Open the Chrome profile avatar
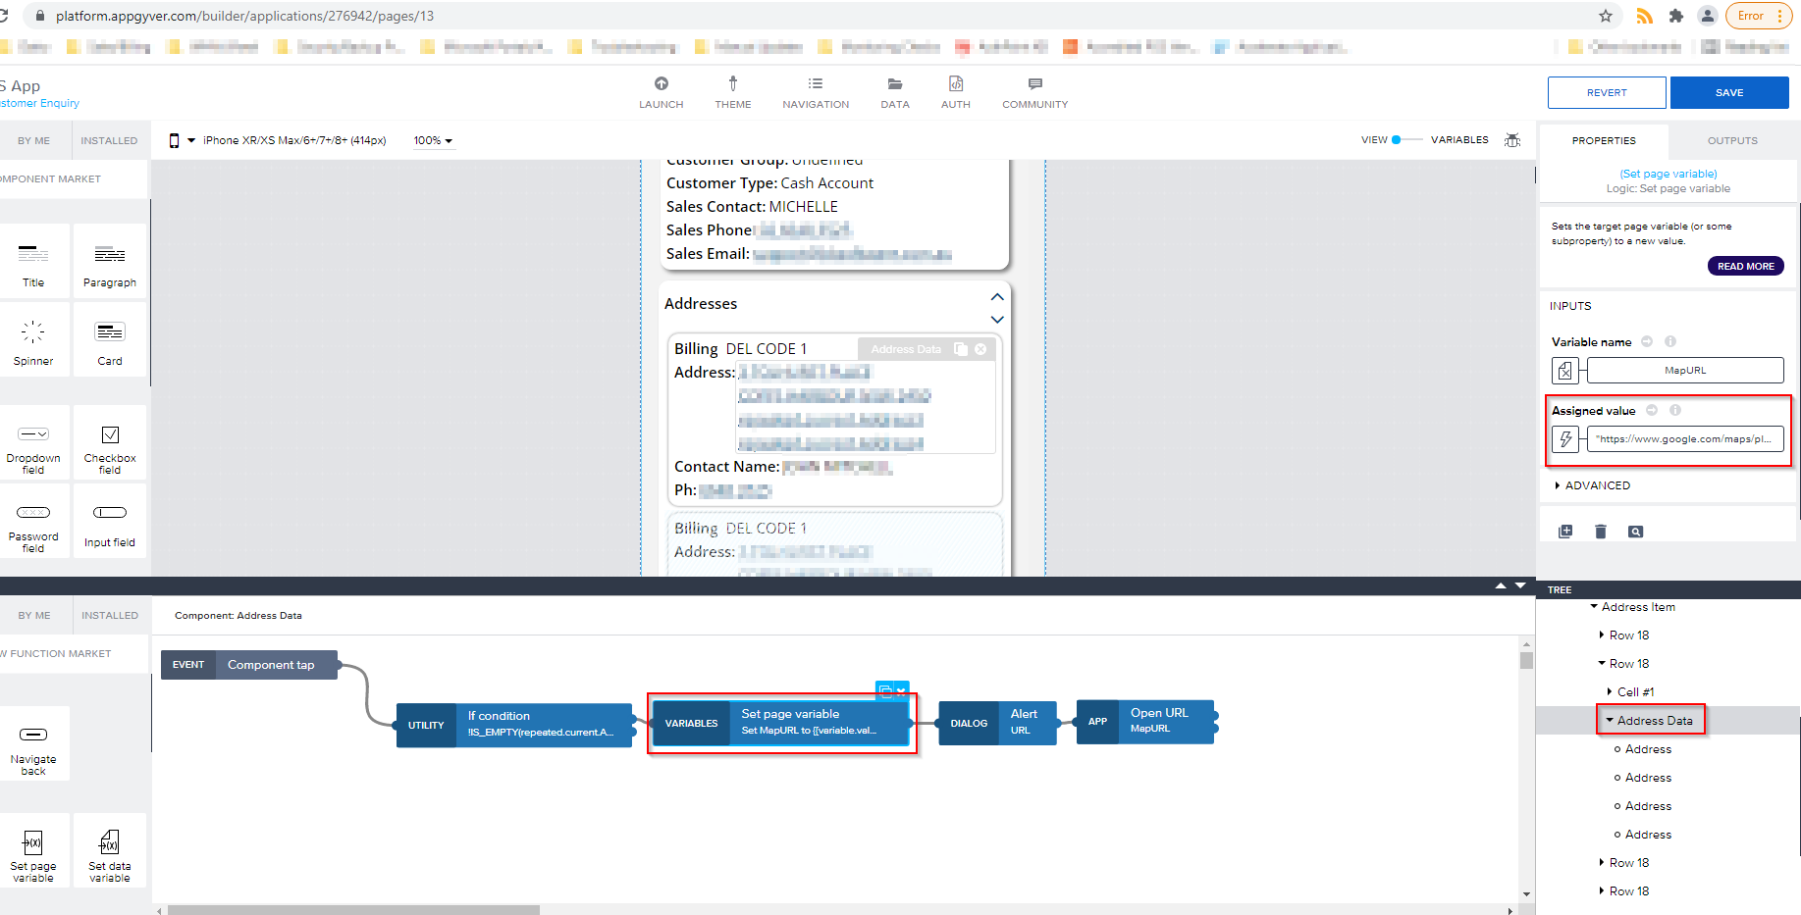The height and width of the screenshot is (915, 1801). pos(1708,16)
